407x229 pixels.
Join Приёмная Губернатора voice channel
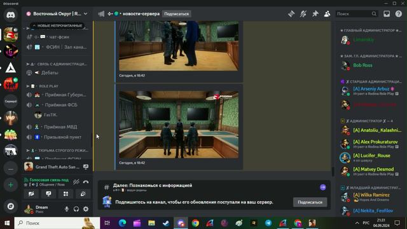click(x=57, y=95)
